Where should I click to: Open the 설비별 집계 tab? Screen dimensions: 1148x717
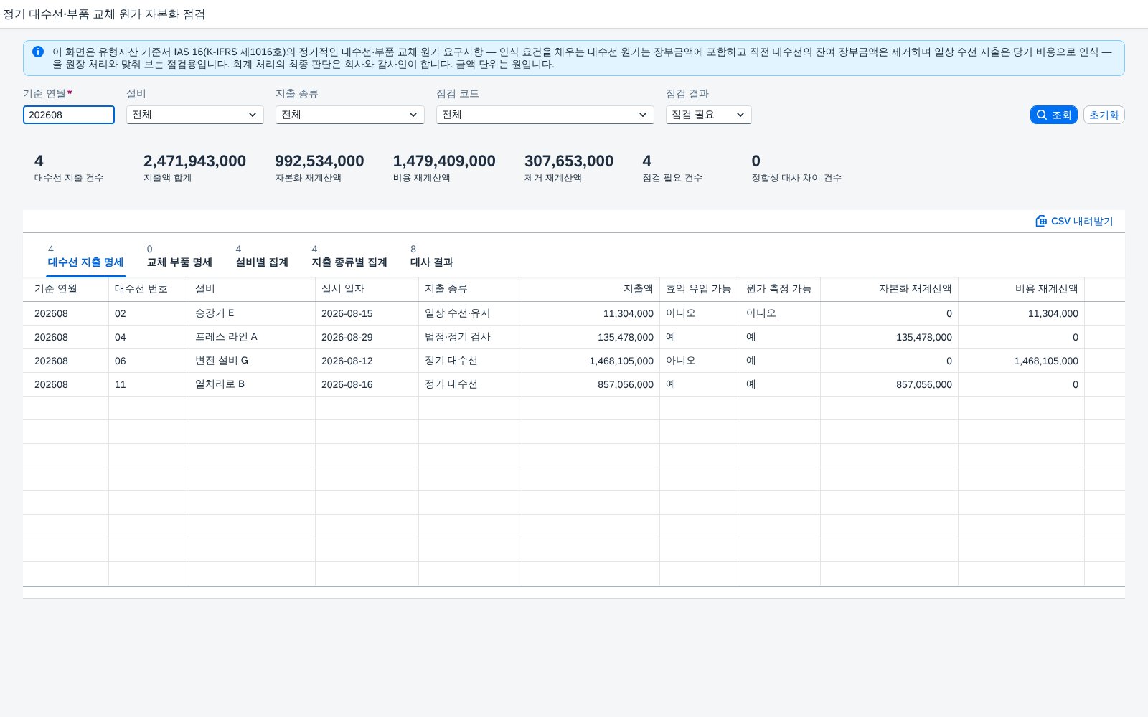pos(262,256)
